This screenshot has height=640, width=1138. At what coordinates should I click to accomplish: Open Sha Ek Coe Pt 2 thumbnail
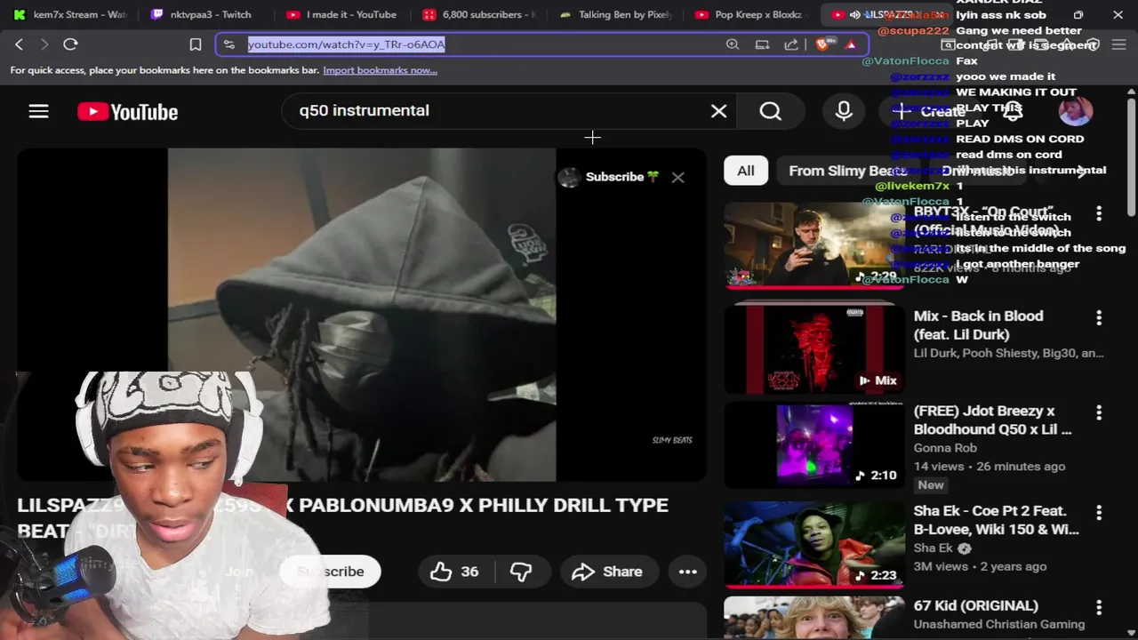(x=813, y=544)
